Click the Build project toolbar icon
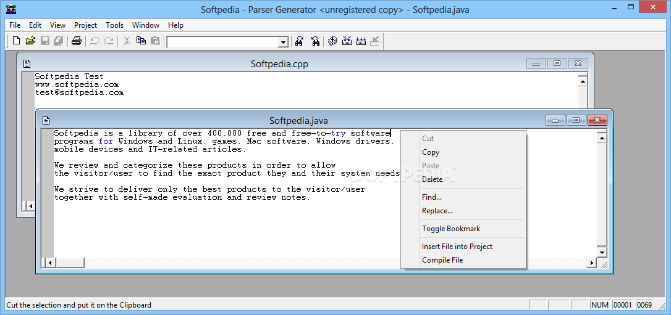671x315 pixels. (x=347, y=41)
